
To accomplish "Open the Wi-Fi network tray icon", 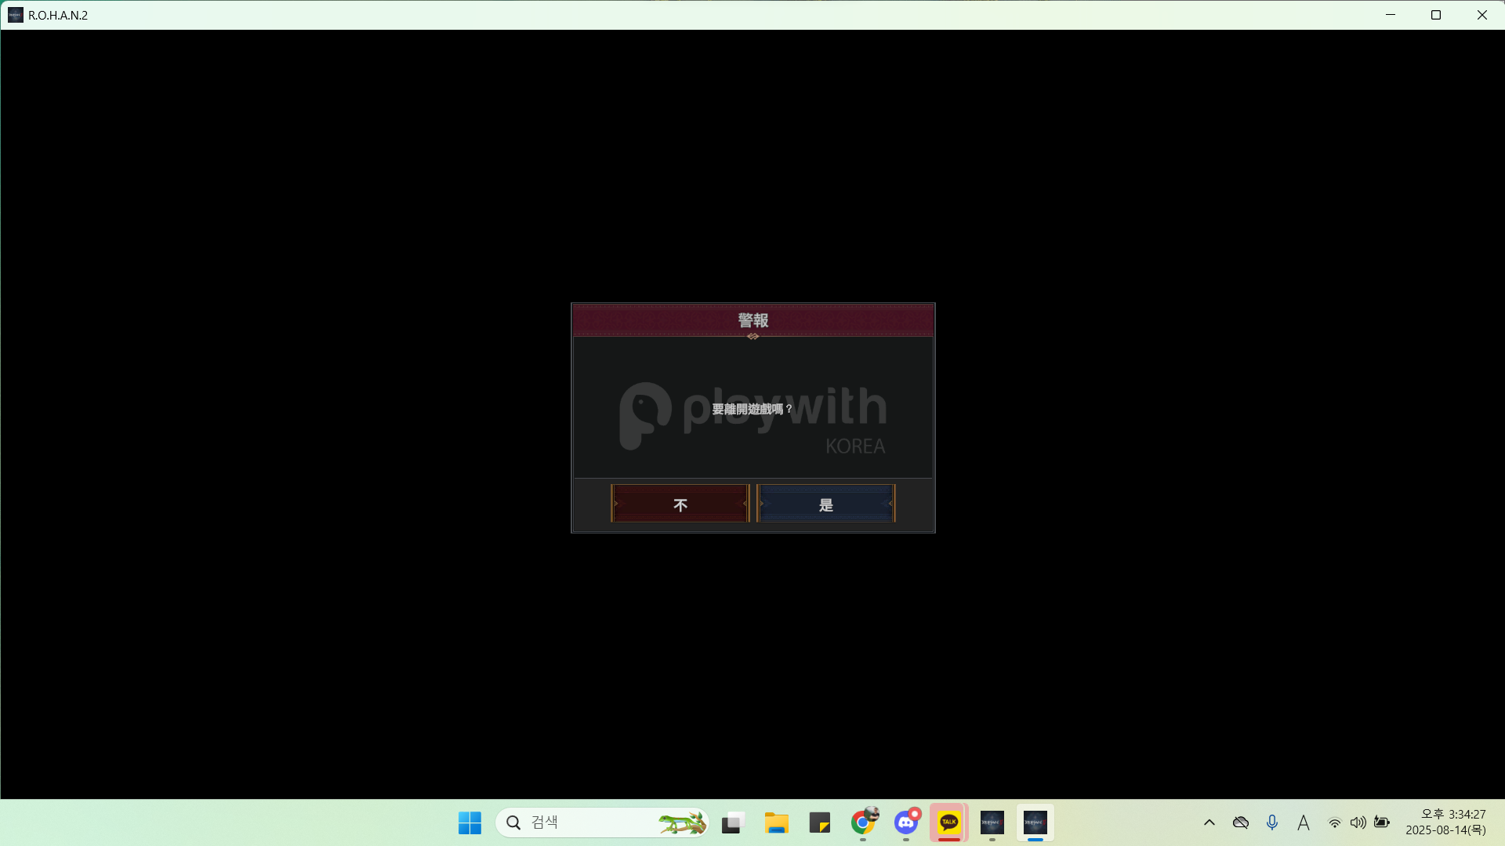I will pos(1334,822).
